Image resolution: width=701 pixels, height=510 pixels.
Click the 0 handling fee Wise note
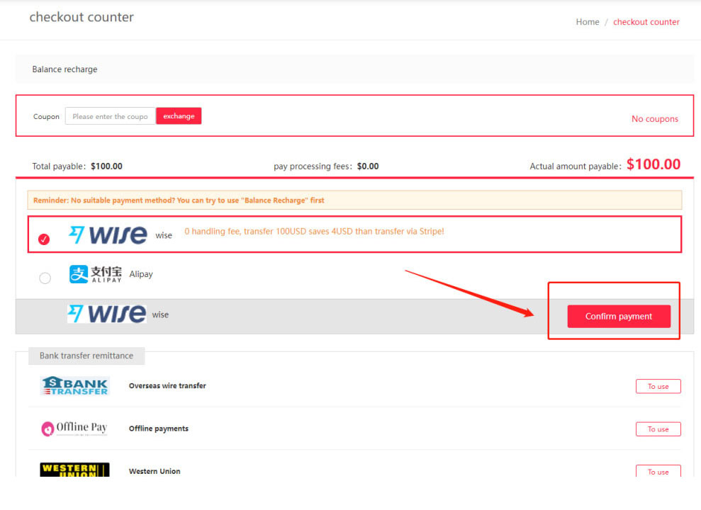point(314,232)
